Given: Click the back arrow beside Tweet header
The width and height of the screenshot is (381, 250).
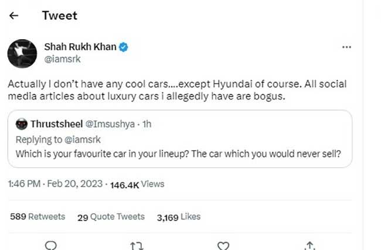Looking at the screenshot, I should [14, 16].
